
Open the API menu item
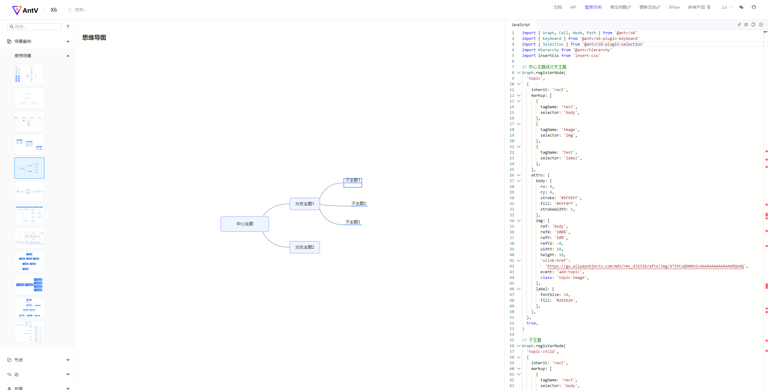coord(573,7)
